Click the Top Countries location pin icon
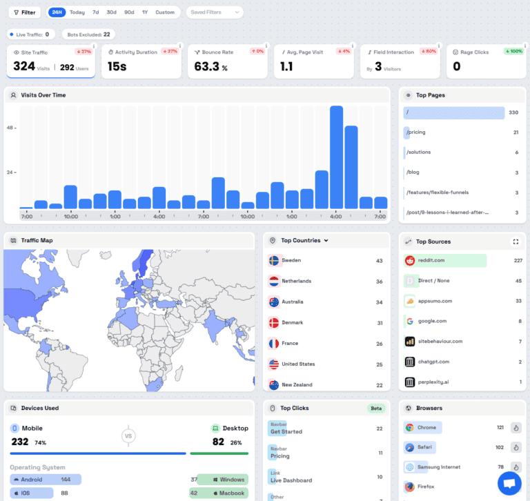This screenshot has height=501, width=530. (x=273, y=240)
